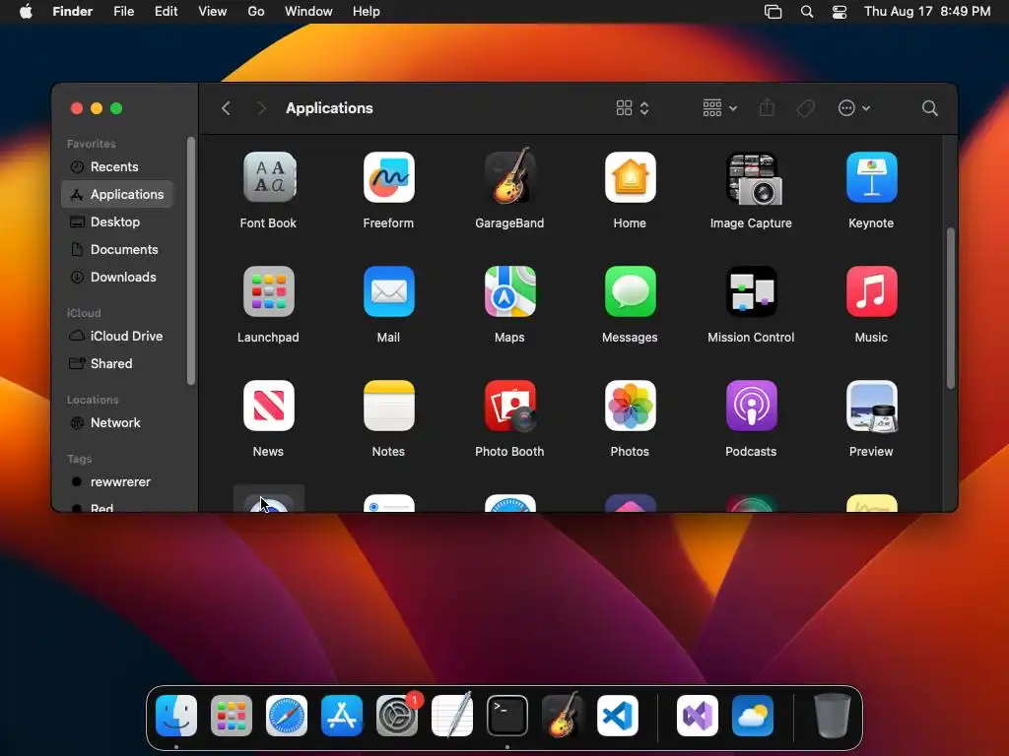Select the Podcasts app icon

pos(751,406)
